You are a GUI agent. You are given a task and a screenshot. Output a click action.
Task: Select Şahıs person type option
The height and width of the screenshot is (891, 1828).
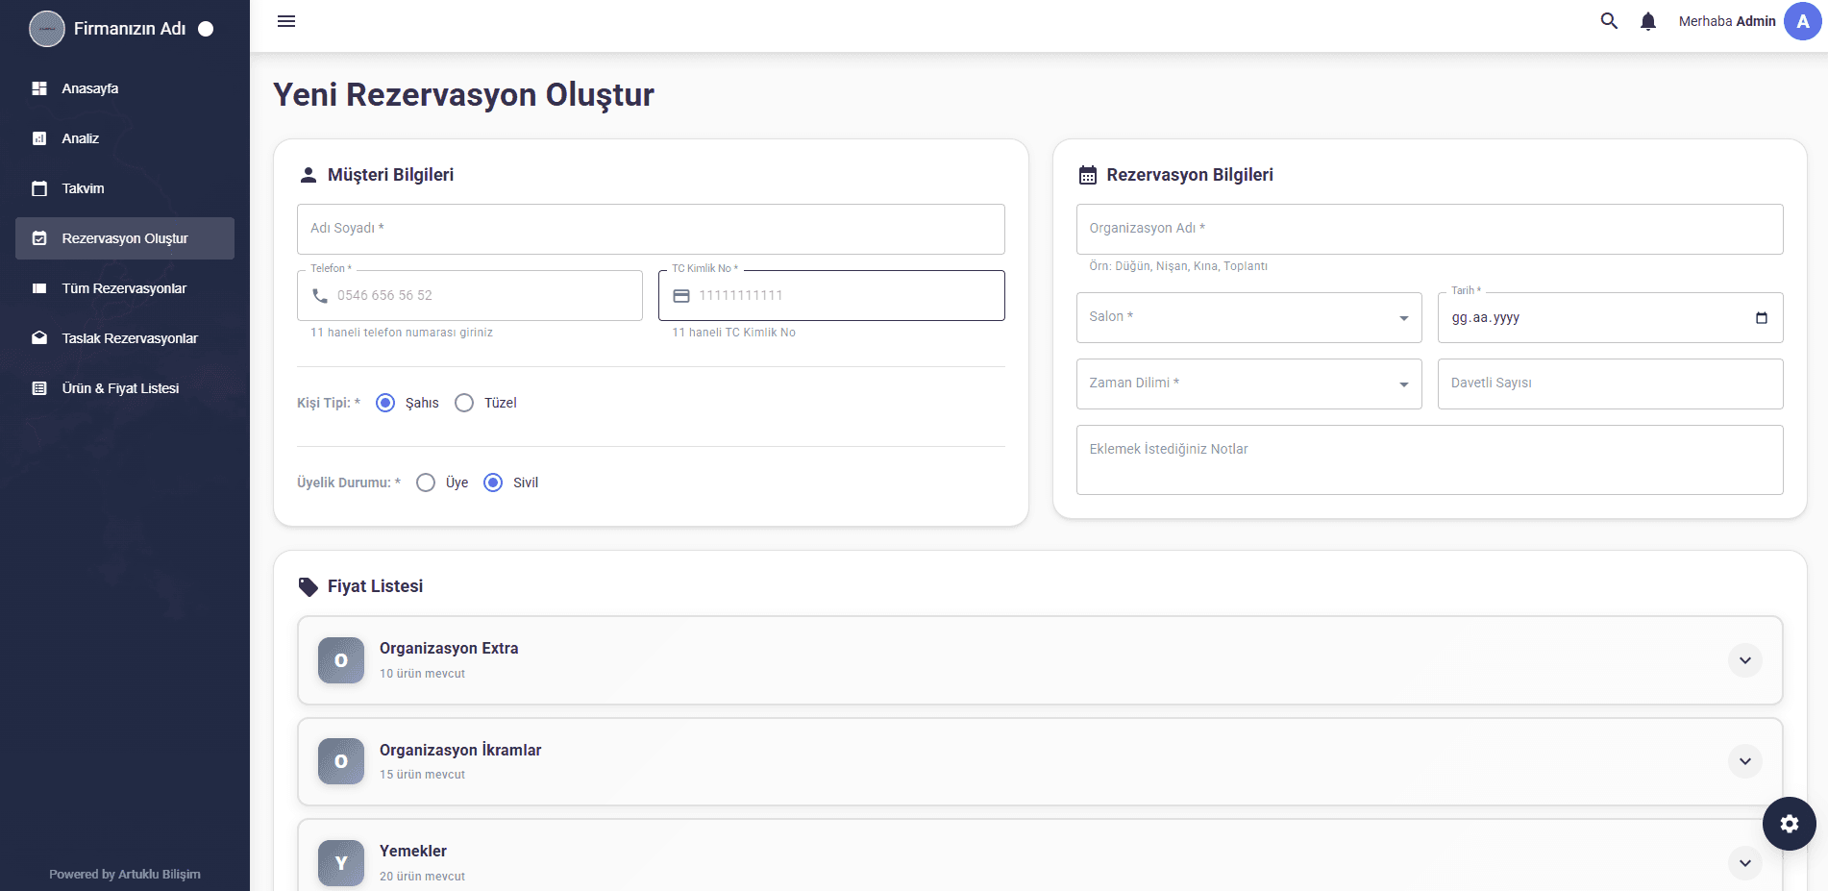[x=385, y=403]
